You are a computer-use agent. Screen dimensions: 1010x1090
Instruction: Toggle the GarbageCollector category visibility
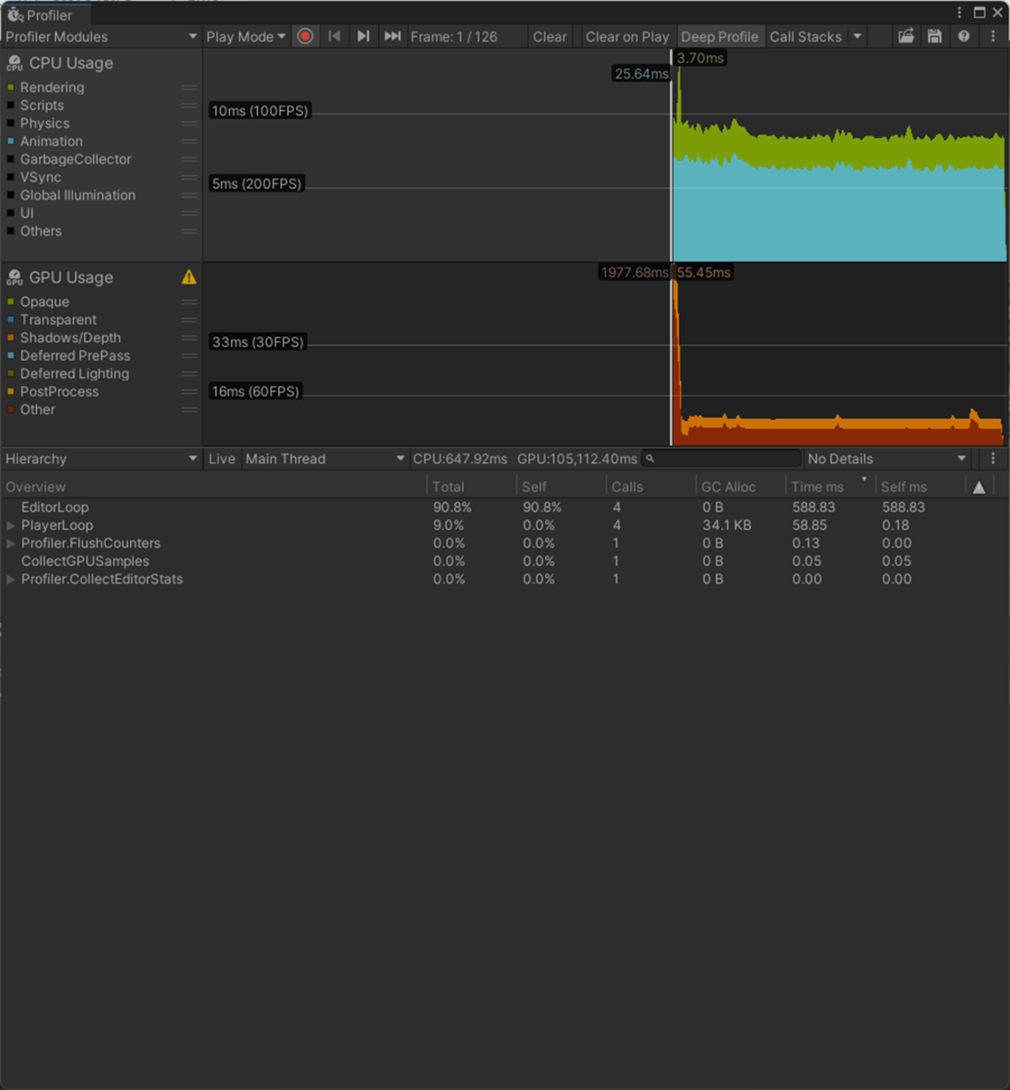tap(11, 159)
